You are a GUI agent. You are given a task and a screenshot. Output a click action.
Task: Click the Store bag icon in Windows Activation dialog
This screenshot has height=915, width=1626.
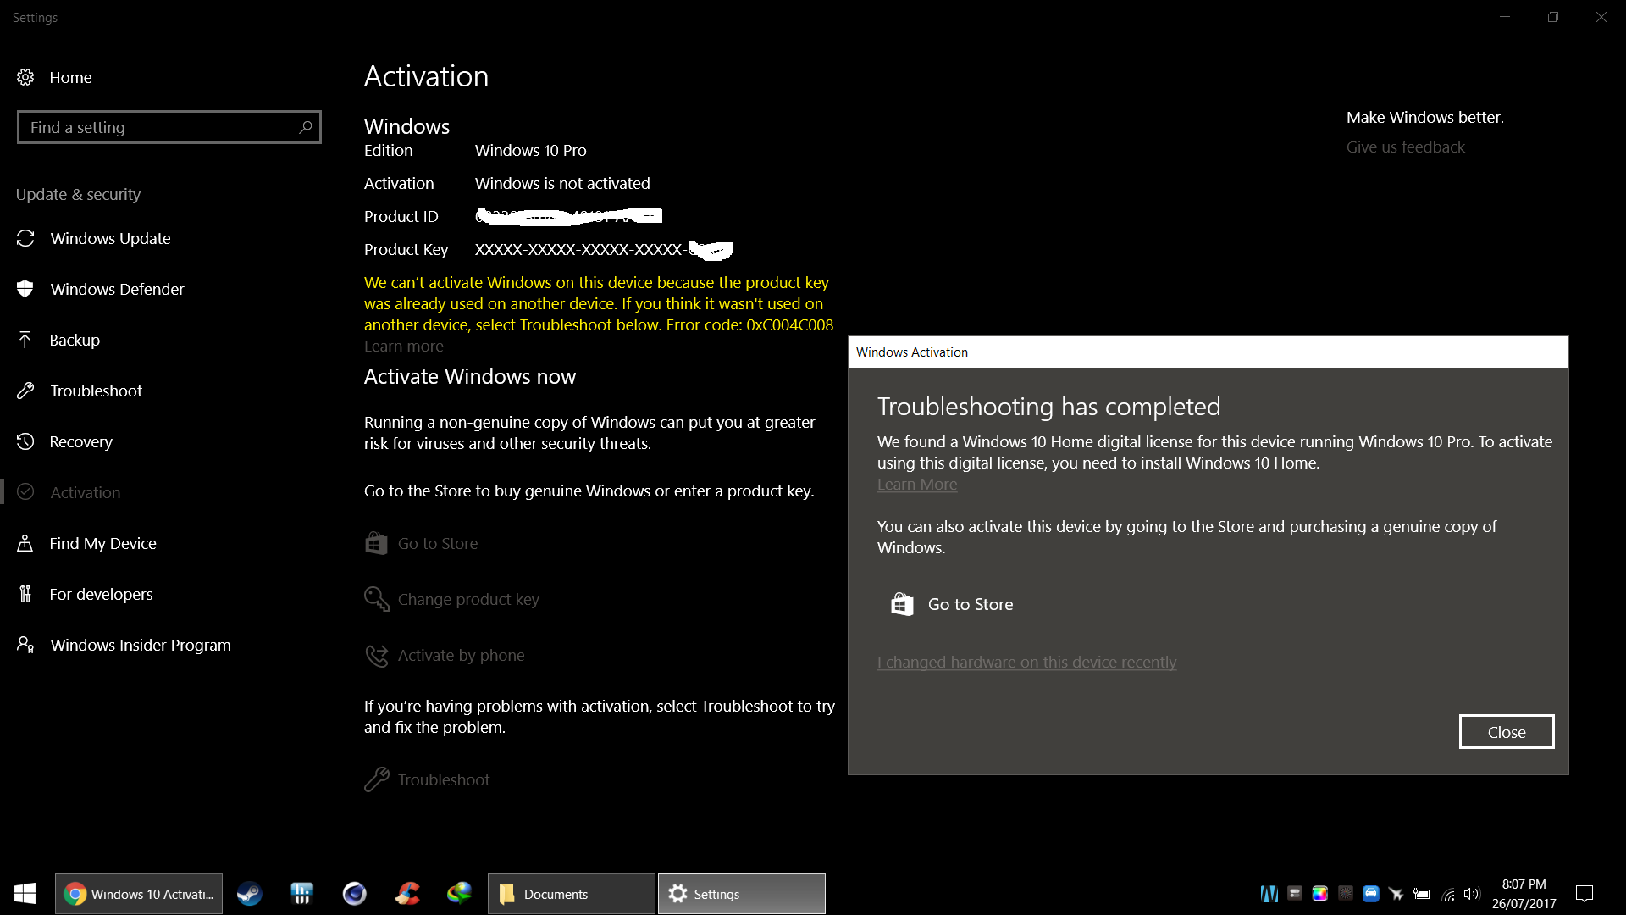click(x=902, y=604)
